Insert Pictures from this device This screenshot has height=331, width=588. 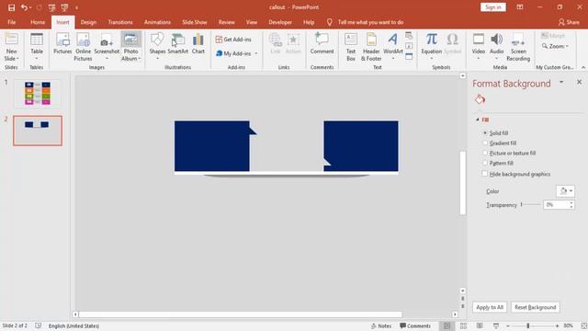coord(62,44)
